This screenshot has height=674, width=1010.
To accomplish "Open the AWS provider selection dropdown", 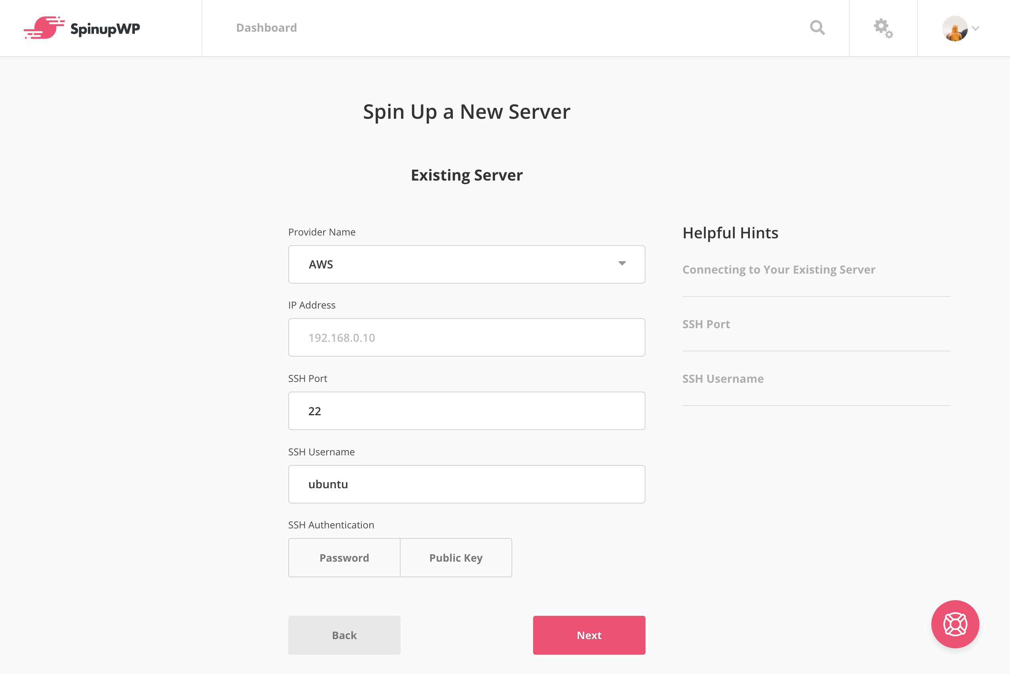I will 466,264.
